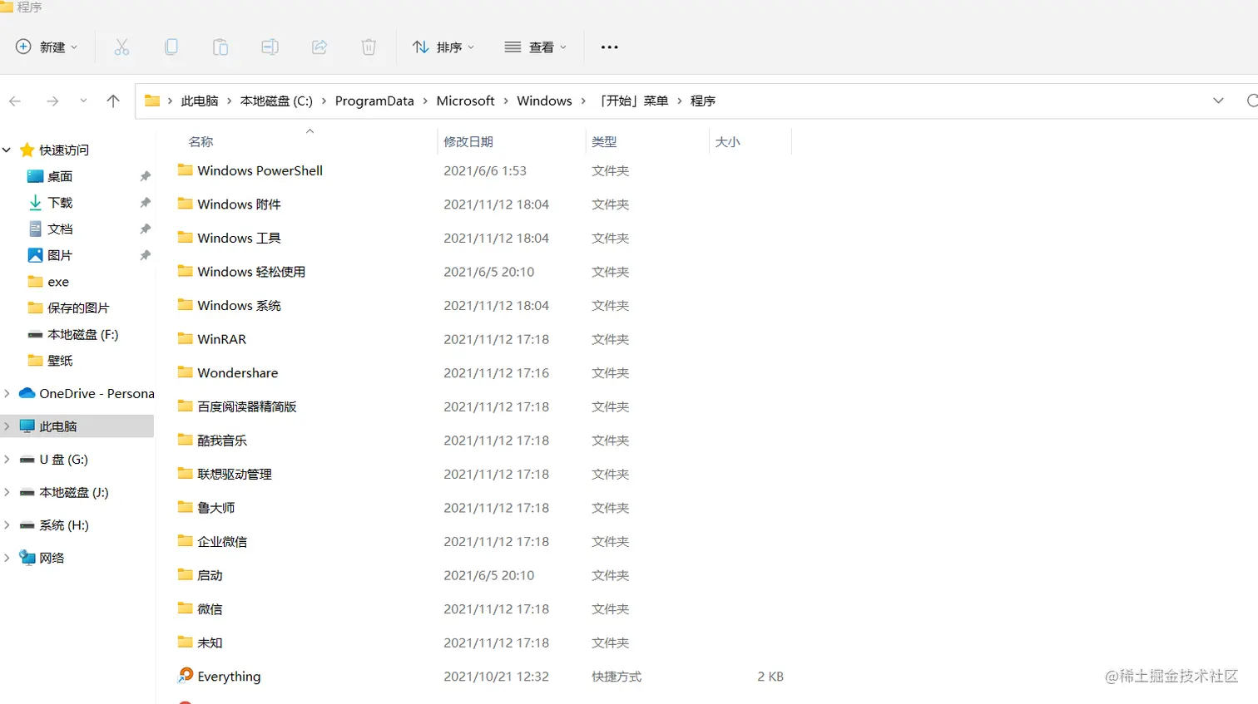This screenshot has width=1258, height=704.
Task: Click the Rename icon in toolbar
Action: click(270, 47)
